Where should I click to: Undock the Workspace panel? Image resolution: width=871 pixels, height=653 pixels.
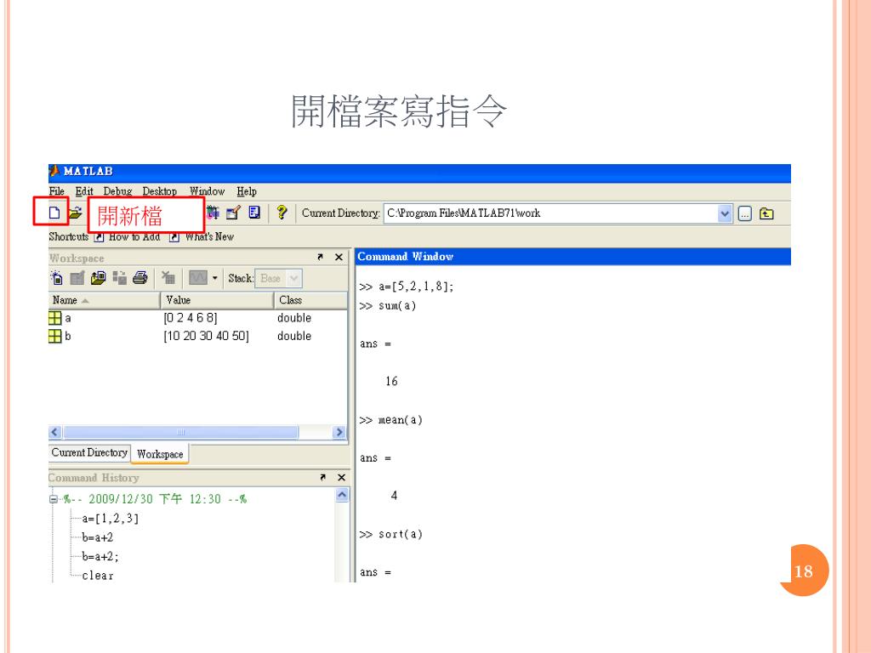(320, 257)
